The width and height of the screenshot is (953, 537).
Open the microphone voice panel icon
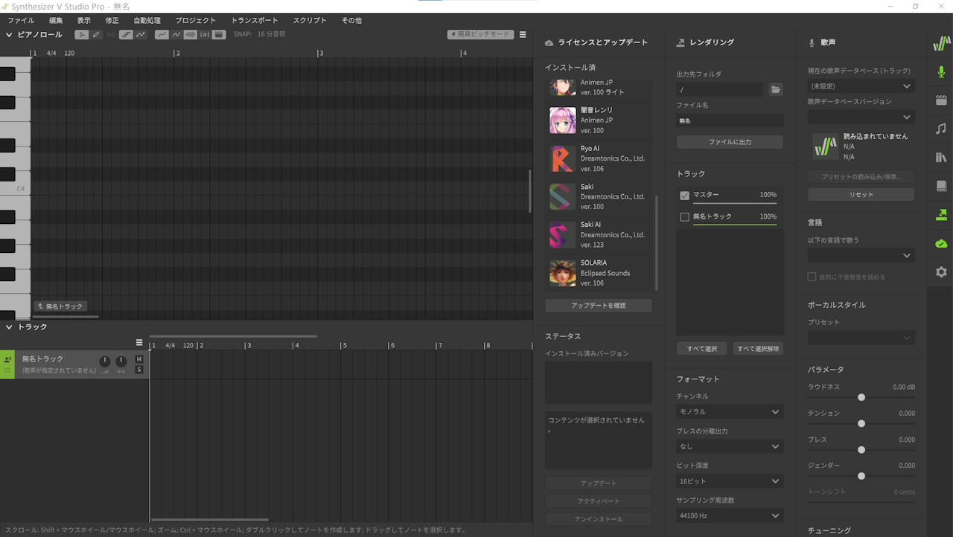[x=941, y=72]
